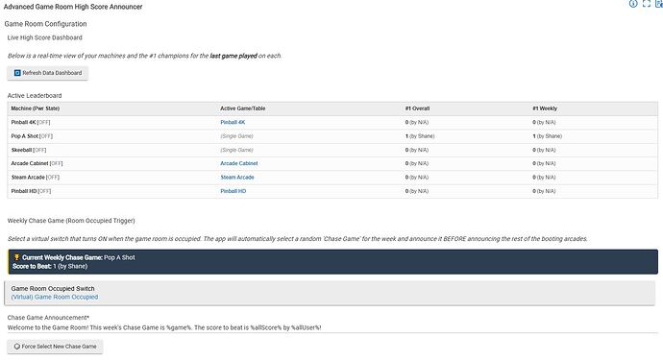This screenshot has width=663, height=360.
Task: Click the Chase Game Announcement text field
Action: coord(332,327)
